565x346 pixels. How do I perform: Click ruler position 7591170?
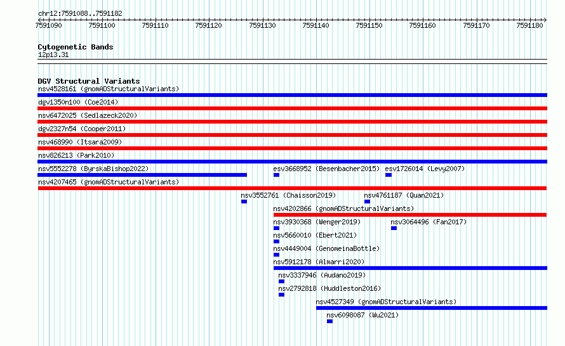point(476,25)
